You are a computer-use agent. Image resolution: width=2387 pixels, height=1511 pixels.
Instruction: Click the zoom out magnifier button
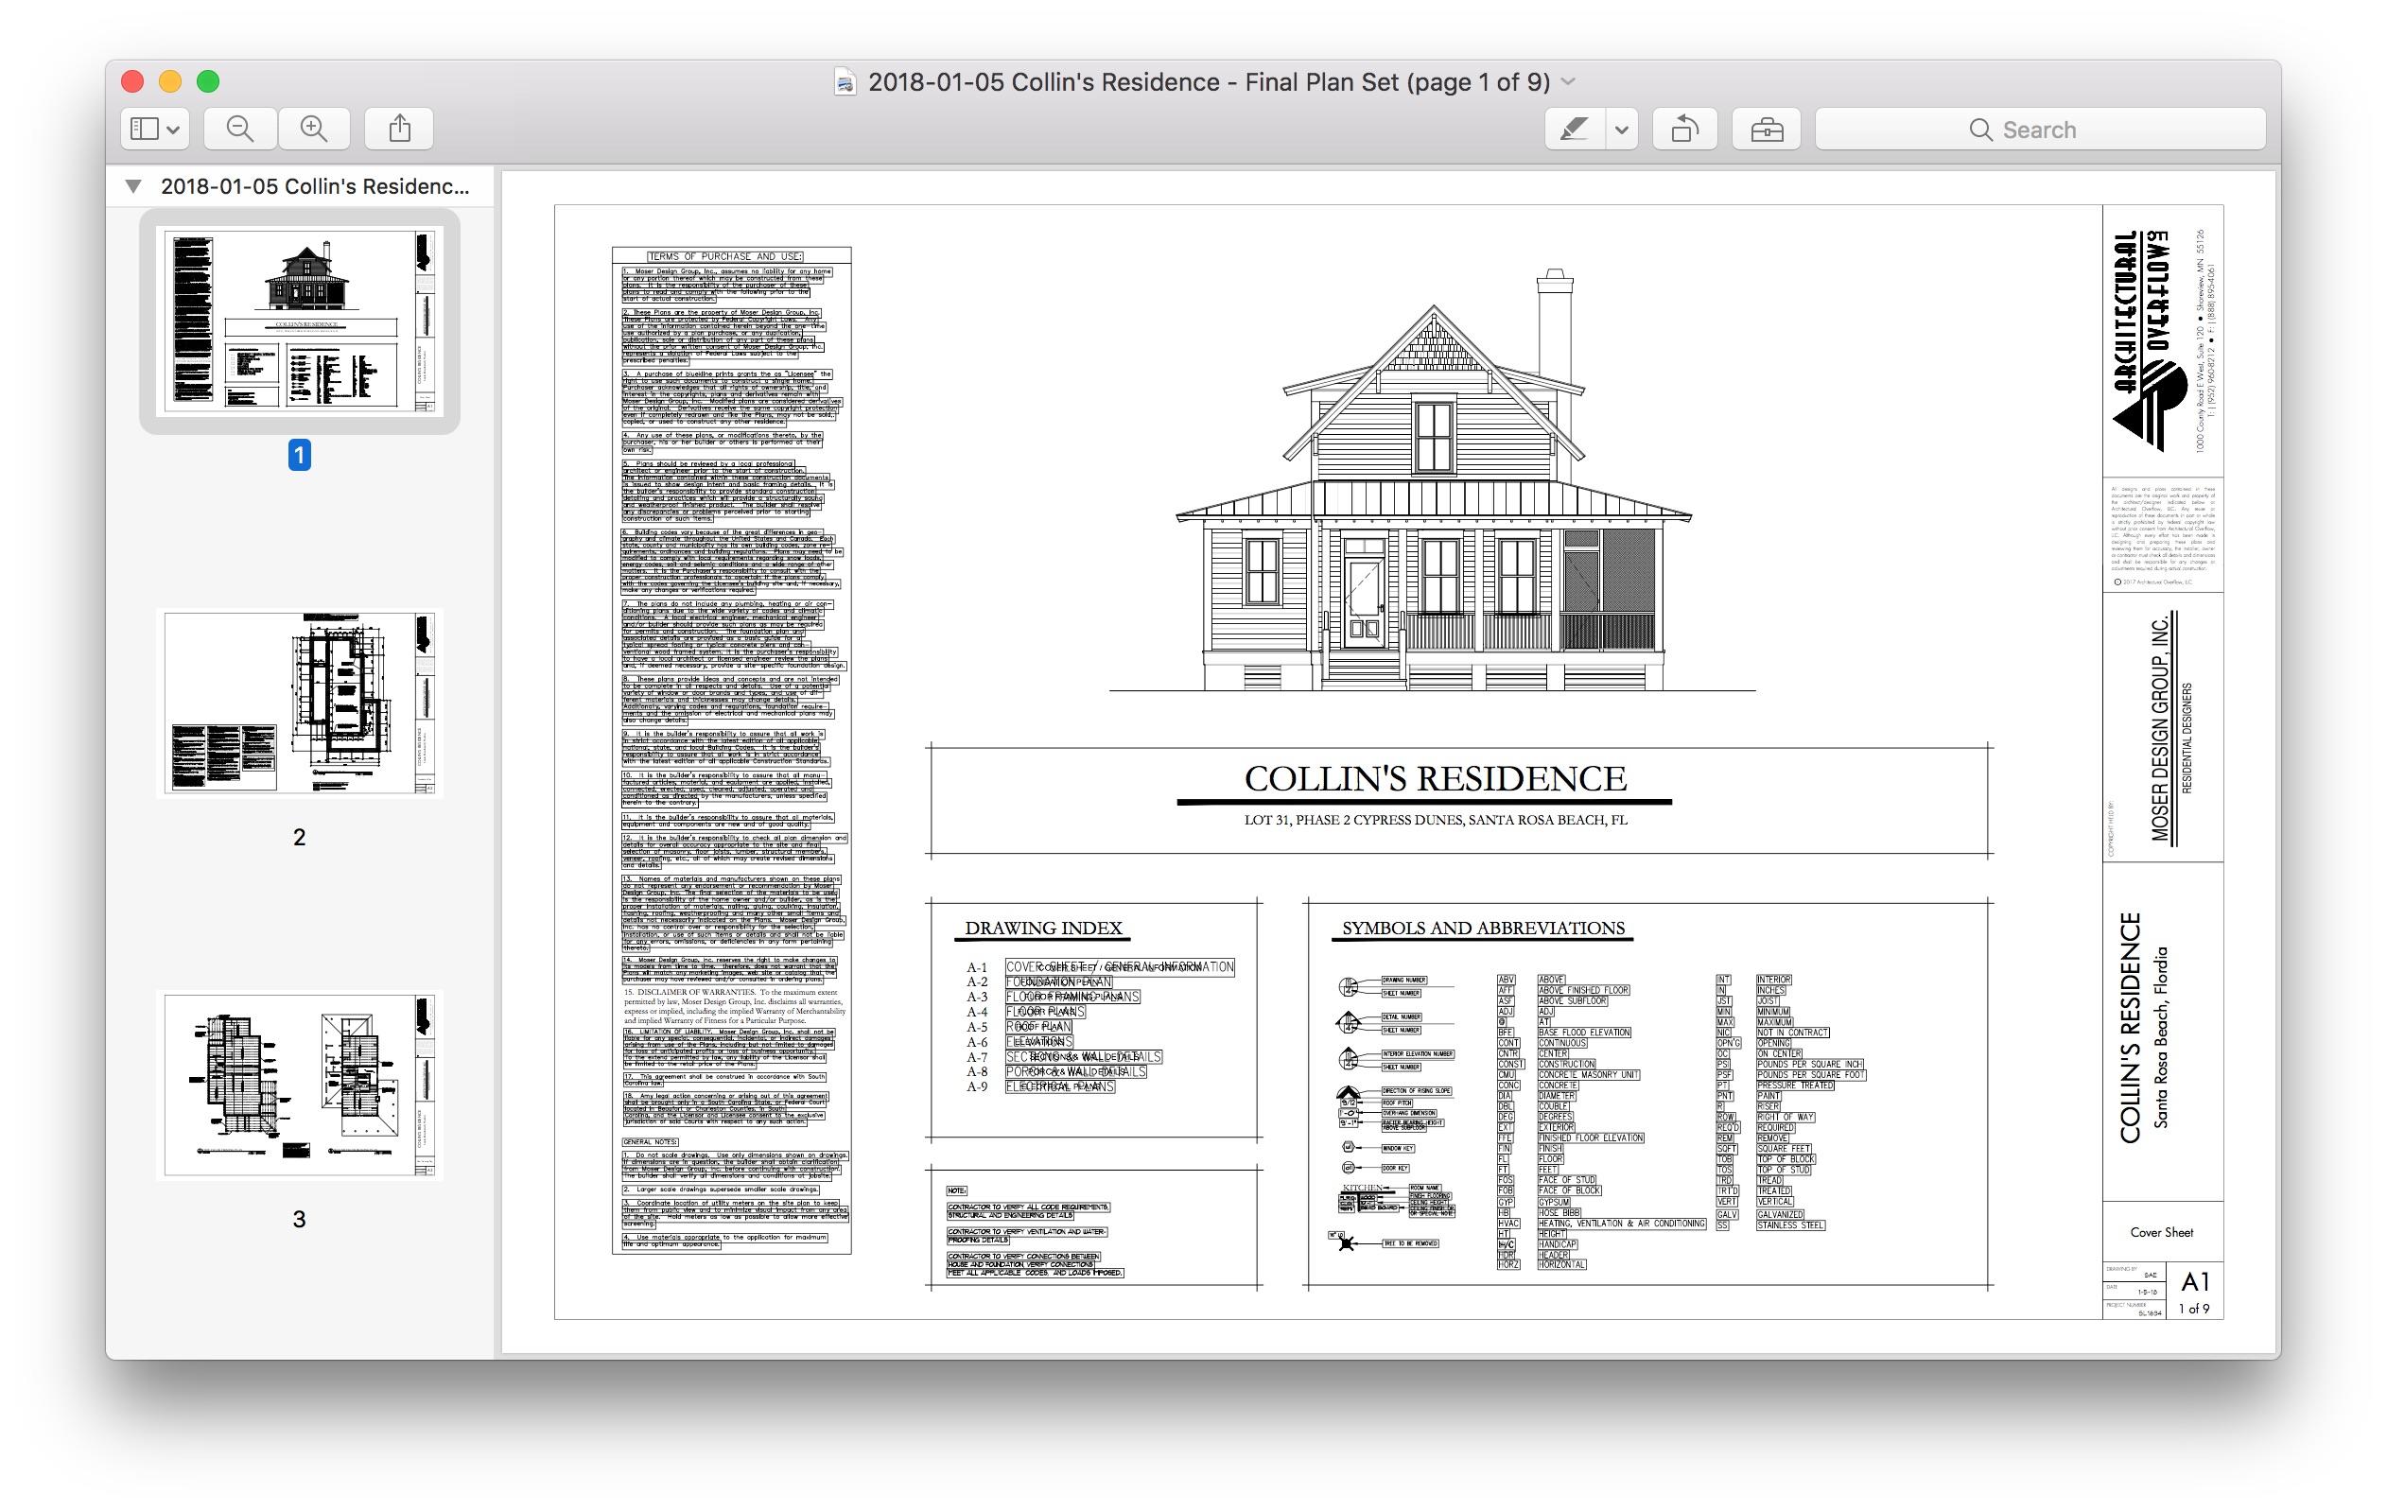[x=240, y=129]
